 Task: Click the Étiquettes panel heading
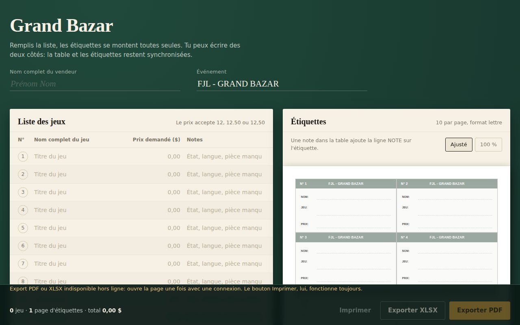point(308,121)
